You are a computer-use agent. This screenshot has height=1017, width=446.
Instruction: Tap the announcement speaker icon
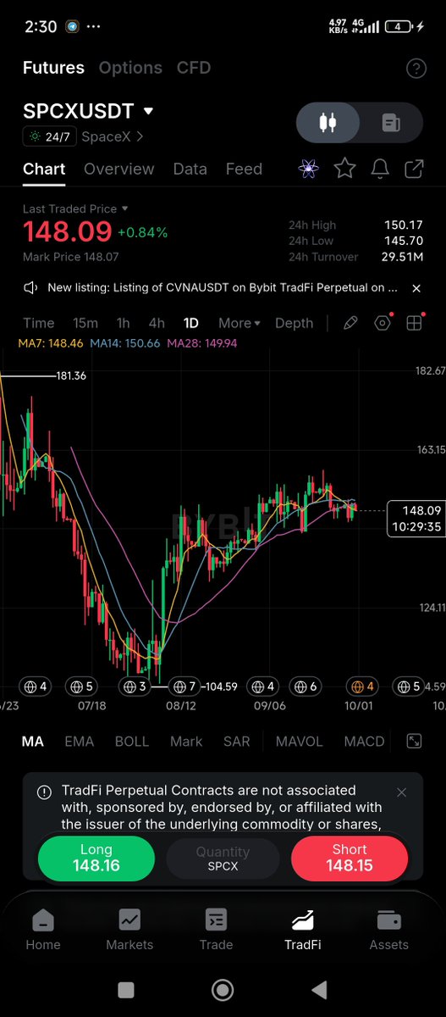click(30, 288)
